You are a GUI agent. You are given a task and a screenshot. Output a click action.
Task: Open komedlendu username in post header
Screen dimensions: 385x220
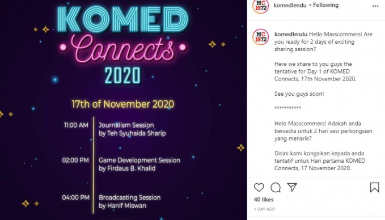click(x=290, y=5)
